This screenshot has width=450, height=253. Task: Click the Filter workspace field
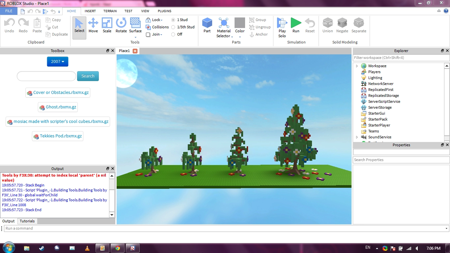[x=401, y=58]
